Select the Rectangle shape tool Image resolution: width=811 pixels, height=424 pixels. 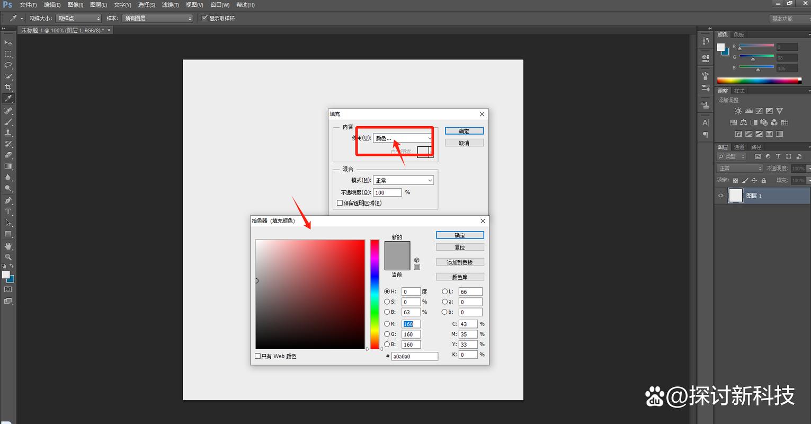(x=8, y=234)
